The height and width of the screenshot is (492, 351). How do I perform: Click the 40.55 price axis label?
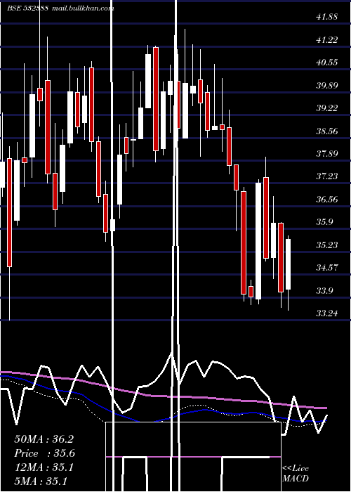click(327, 63)
